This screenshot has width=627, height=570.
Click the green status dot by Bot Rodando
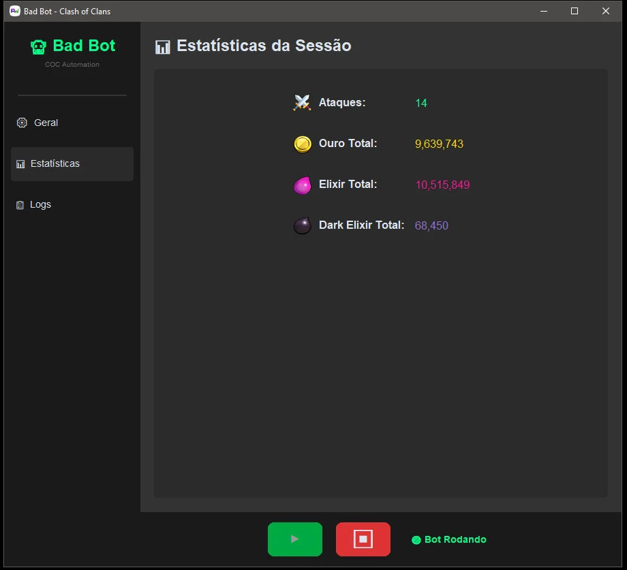[x=416, y=540]
